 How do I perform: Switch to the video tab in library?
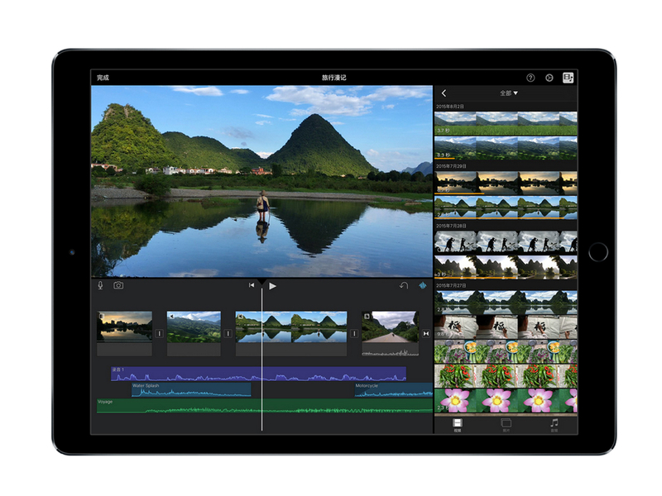pos(458,425)
